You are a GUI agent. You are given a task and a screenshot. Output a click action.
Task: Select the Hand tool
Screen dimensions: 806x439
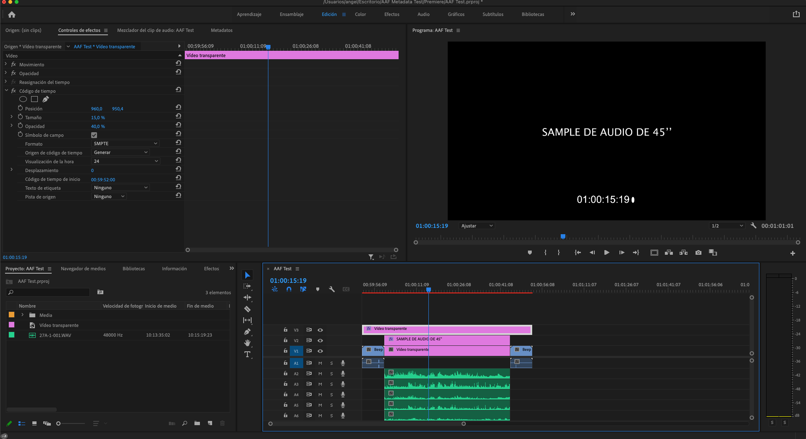pos(247,343)
